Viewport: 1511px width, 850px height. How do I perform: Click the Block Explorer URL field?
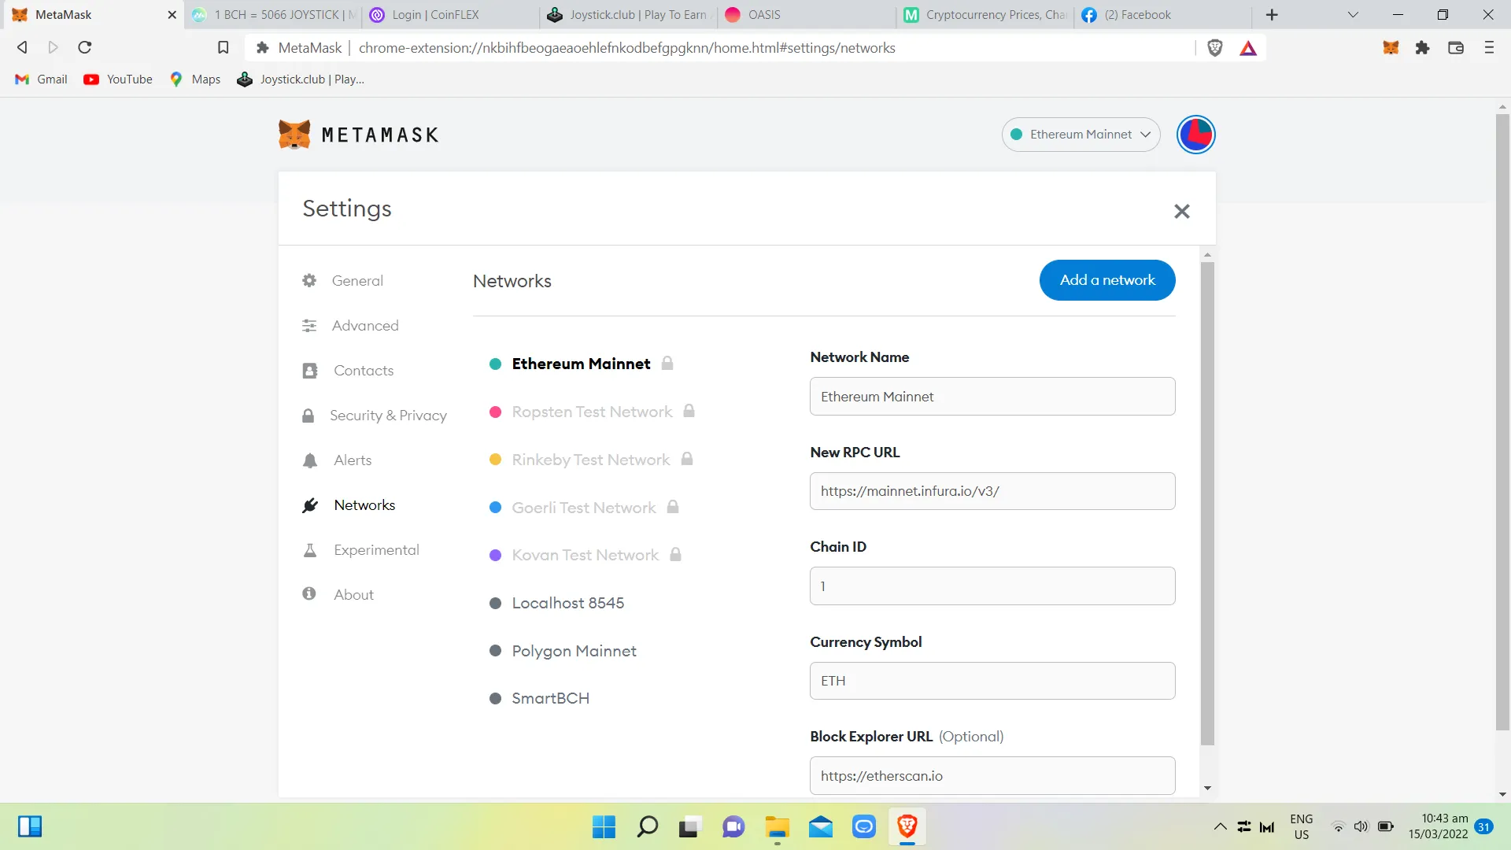click(992, 776)
